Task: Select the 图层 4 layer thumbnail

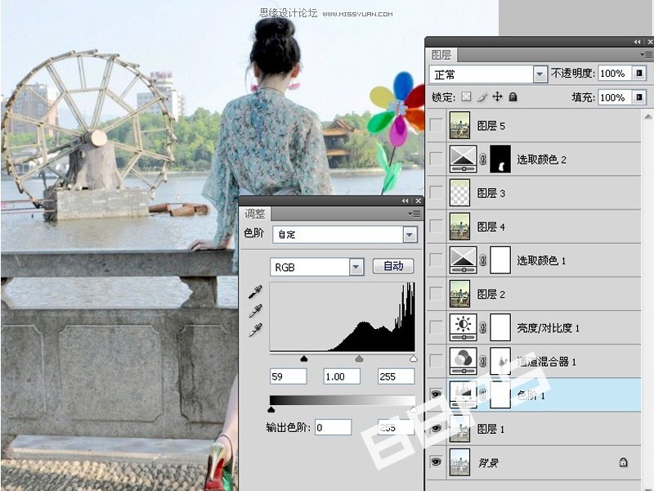Action: 459,227
